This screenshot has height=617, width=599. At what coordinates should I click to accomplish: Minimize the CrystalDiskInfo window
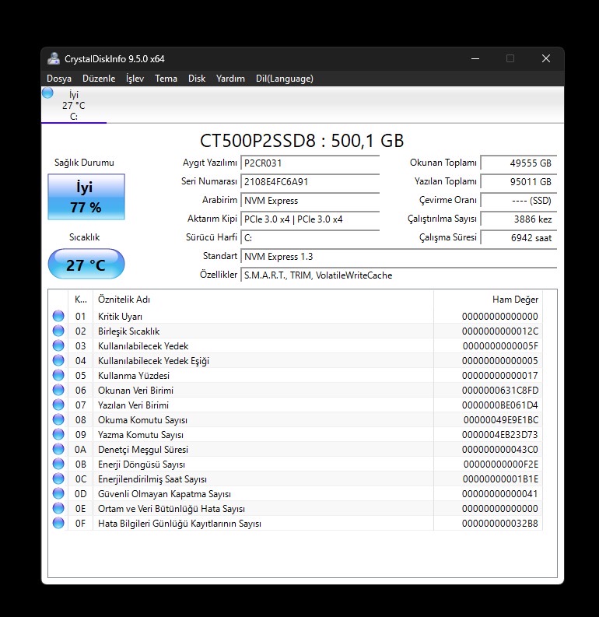[x=475, y=58]
